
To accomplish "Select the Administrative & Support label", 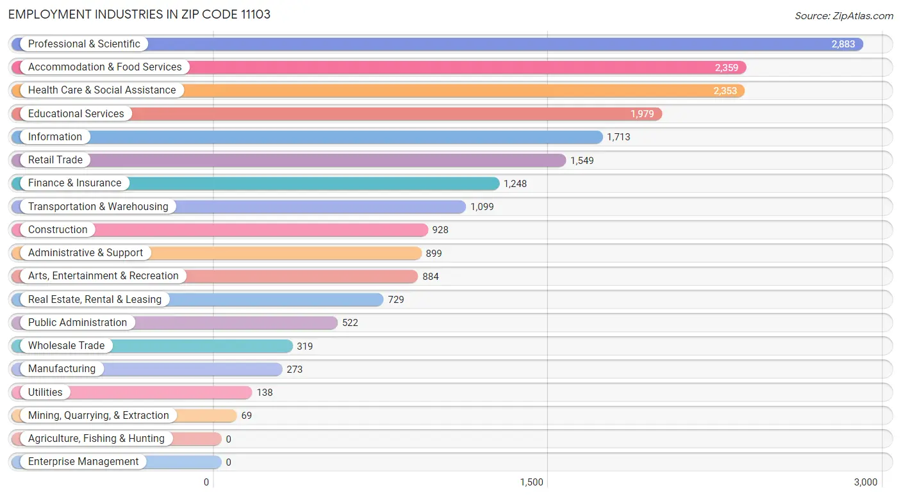I will tap(85, 253).
